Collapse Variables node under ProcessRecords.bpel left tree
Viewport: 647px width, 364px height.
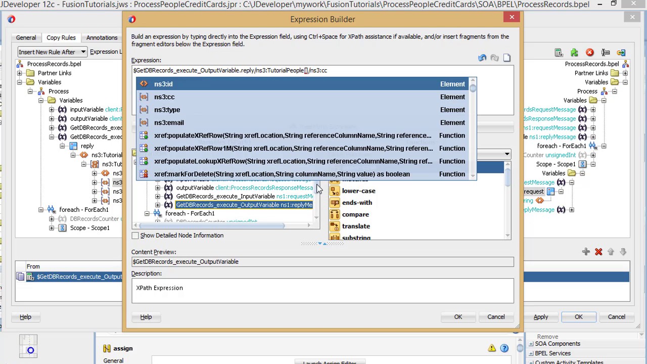coord(20,82)
